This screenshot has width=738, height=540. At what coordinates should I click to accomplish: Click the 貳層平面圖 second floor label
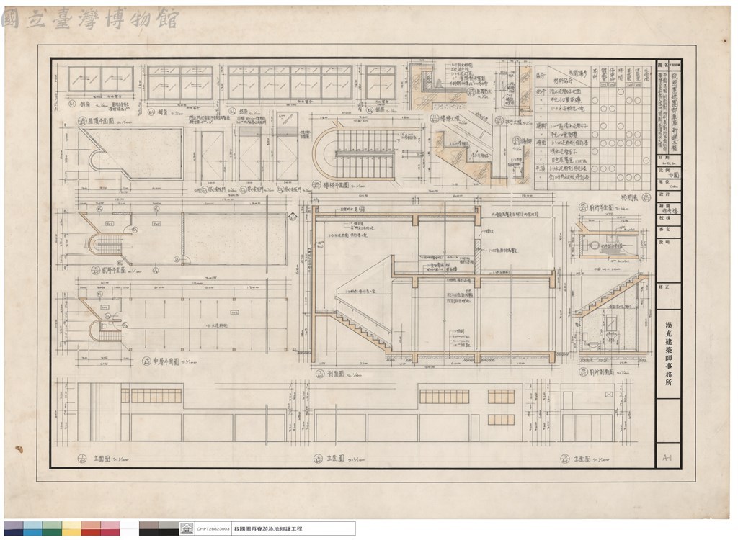113,271
